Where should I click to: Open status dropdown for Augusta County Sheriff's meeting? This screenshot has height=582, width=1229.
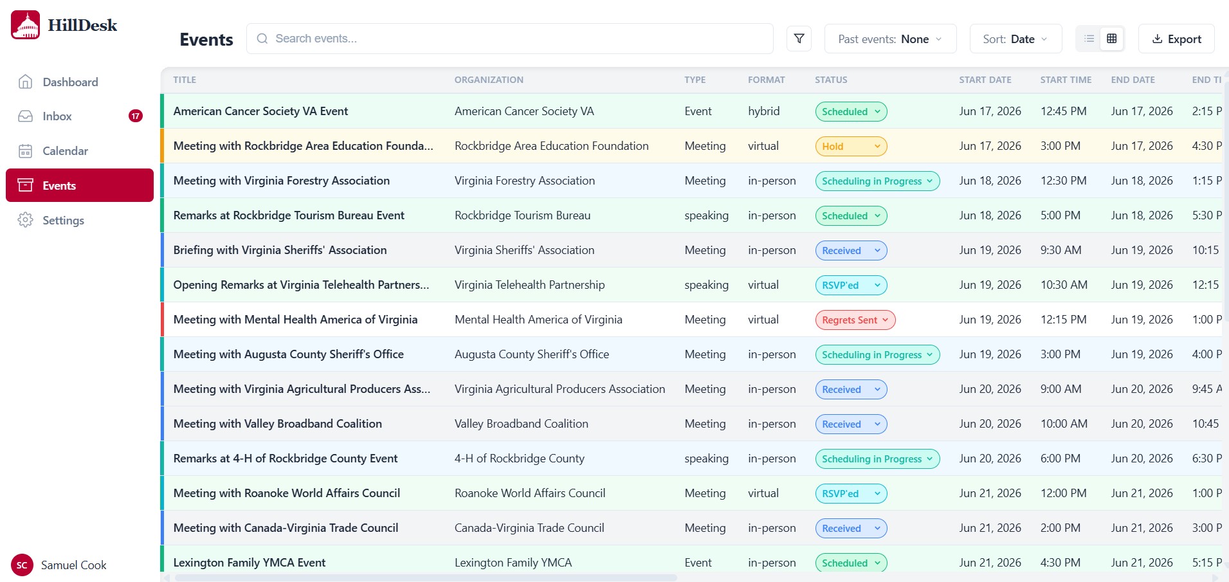[877, 354]
